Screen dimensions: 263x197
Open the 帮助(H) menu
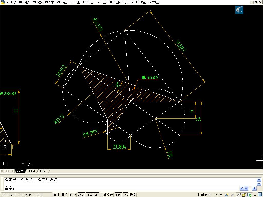(x=155, y=2)
